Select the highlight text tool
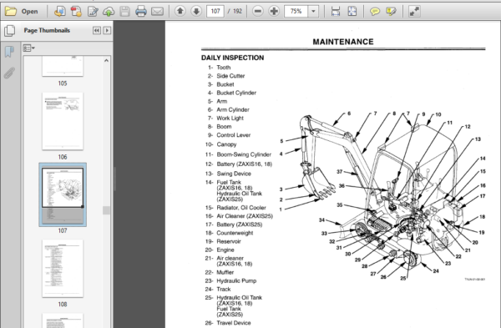501x328 pixels. [x=391, y=12]
